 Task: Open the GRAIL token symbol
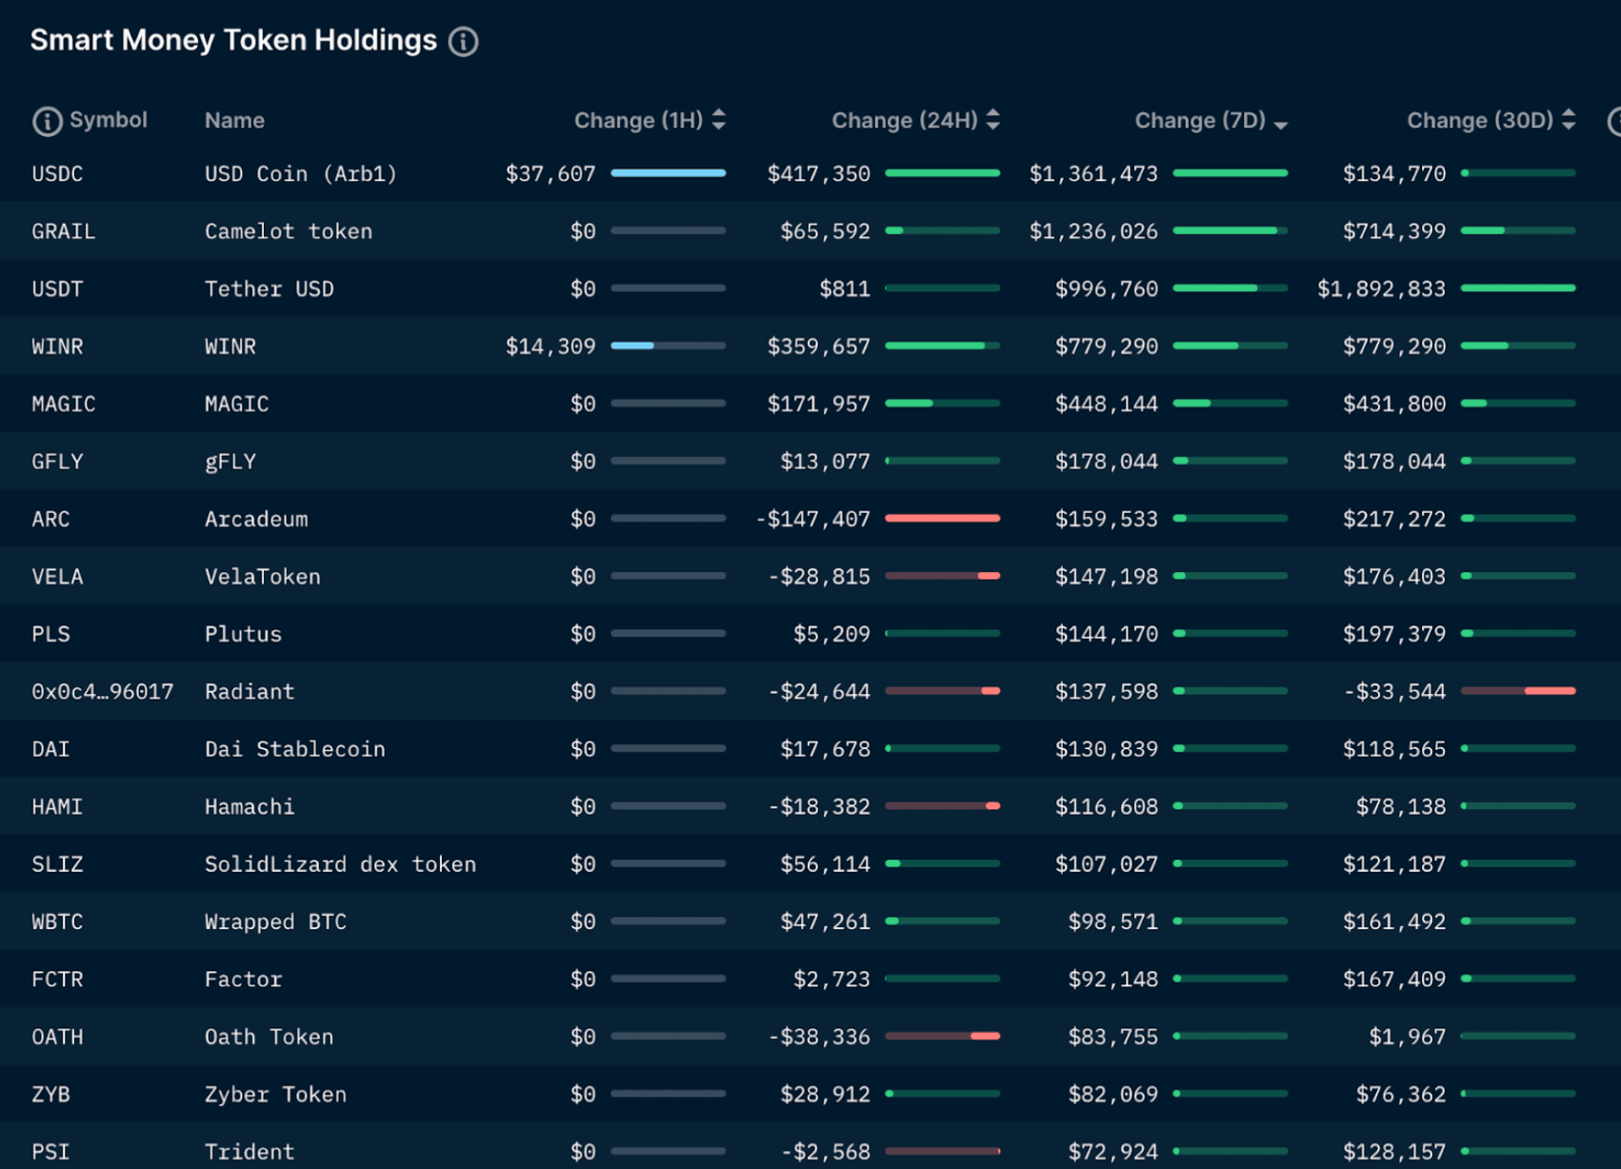click(63, 231)
